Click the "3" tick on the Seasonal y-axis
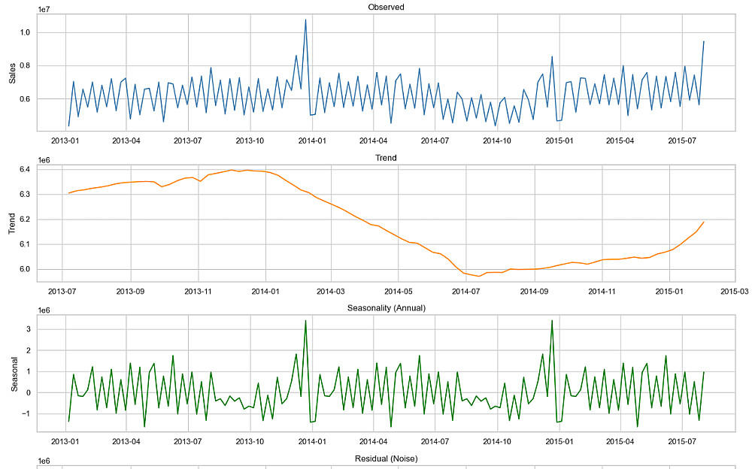 29,329
